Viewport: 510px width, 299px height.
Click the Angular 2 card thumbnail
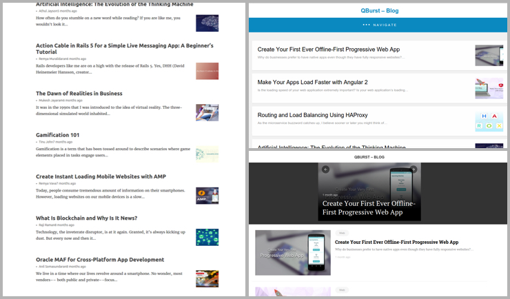(x=489, y=88)
